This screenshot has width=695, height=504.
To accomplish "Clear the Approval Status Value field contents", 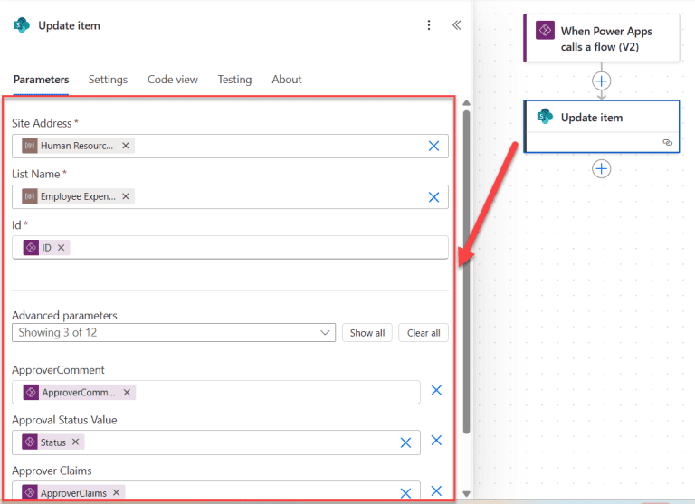I will [405, 442].
